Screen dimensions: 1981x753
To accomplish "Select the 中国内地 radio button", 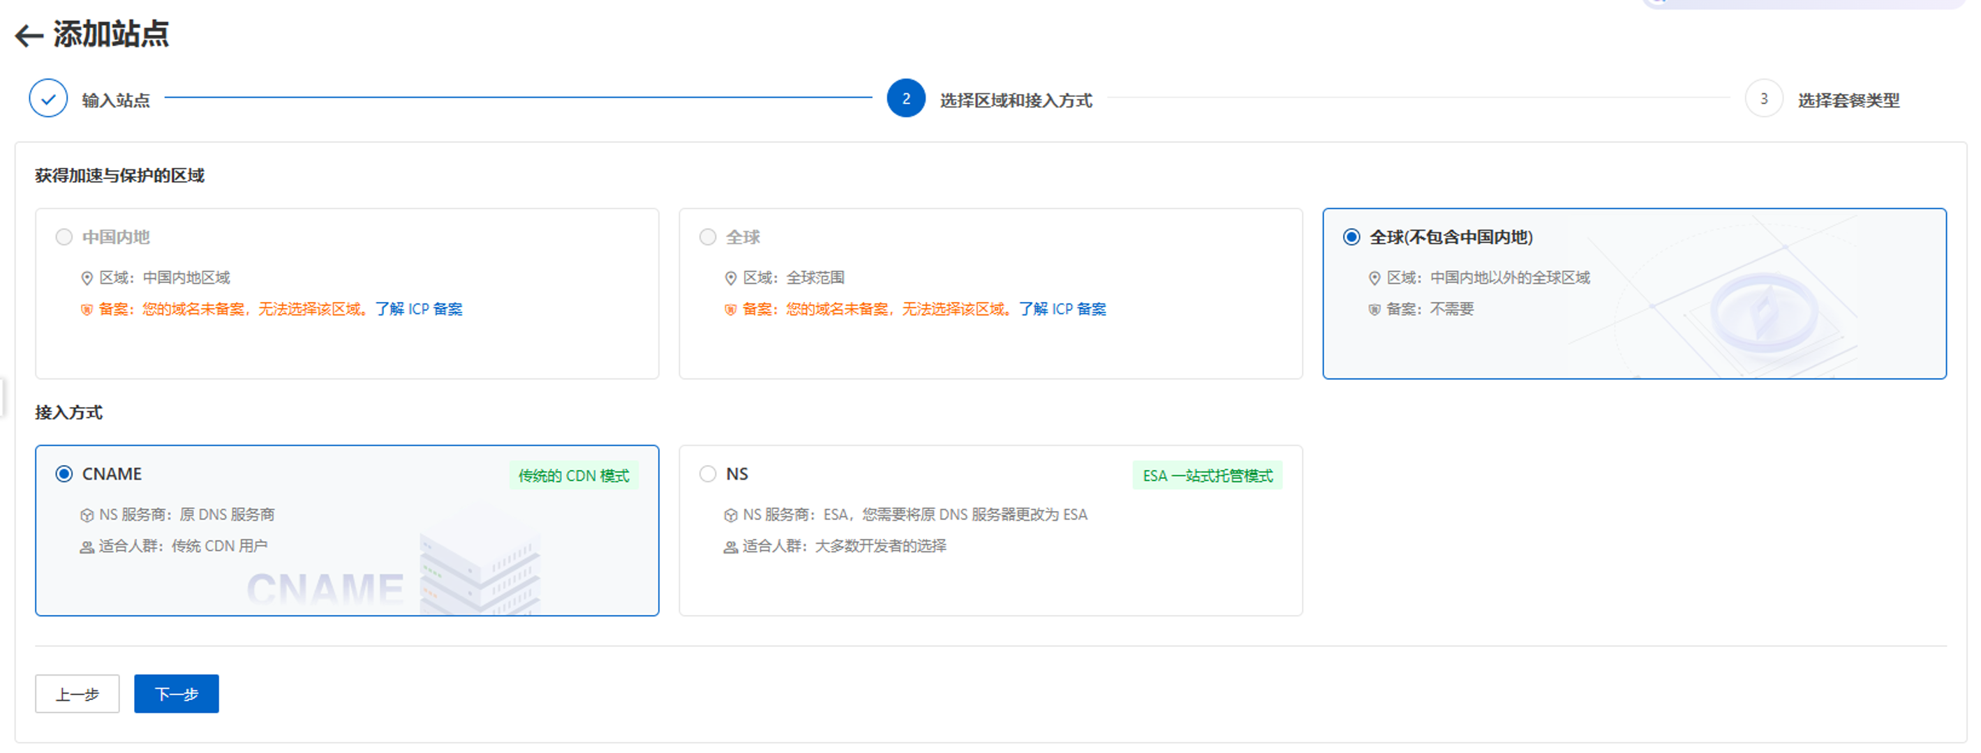I will (x=64, y=236).
